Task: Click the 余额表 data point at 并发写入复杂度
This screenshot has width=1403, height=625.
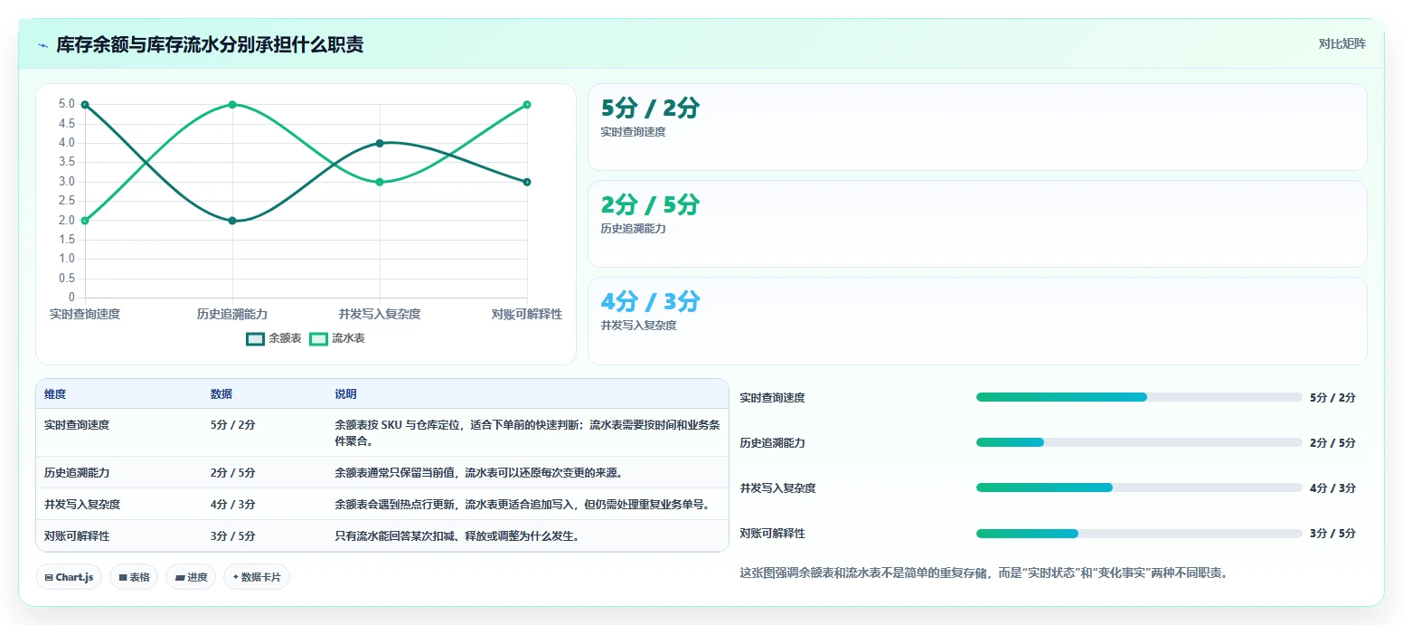Action: coord(380,143)
